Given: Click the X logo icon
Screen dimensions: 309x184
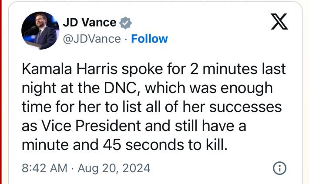Looking at the screenshot, I should [279, 22].
